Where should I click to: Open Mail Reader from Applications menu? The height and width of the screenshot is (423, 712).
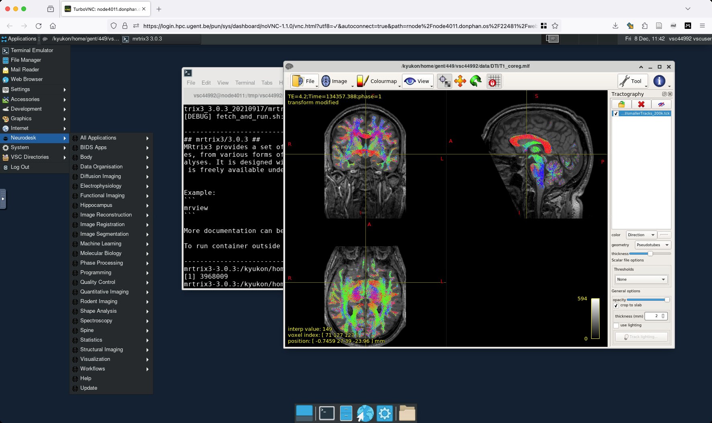(35, 70)
